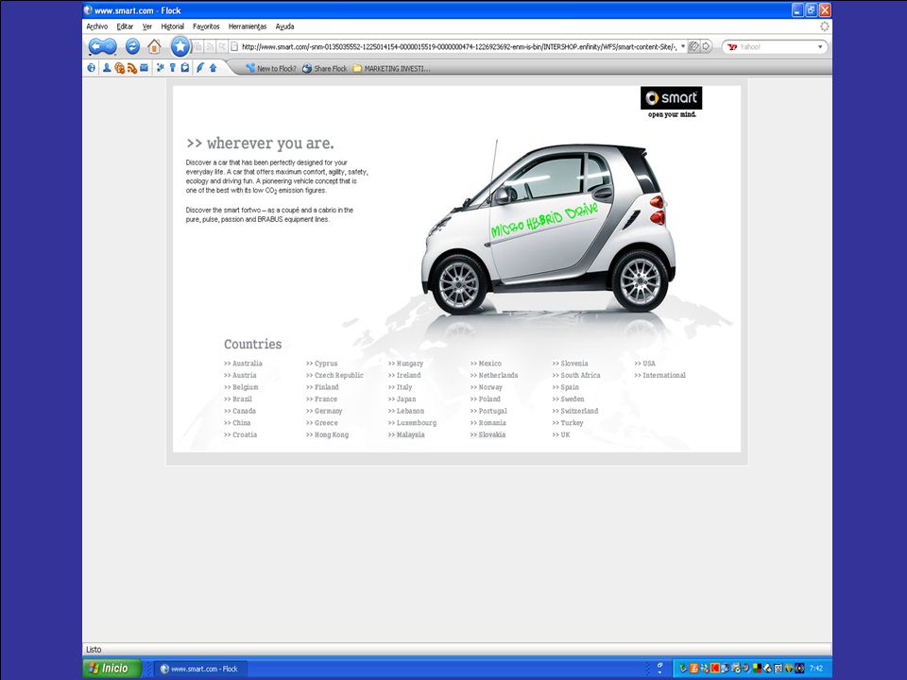The image size is (907, 680).
Task: Open the orange RSS feeds sidebar icon
Action: pyautogui.click(x=132, y=68)
